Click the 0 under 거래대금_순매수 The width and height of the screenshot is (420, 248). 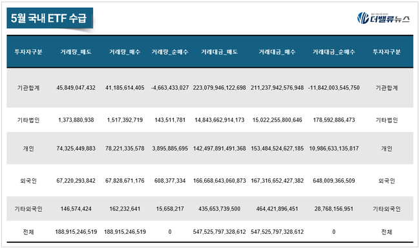click(x=334, y=232)
